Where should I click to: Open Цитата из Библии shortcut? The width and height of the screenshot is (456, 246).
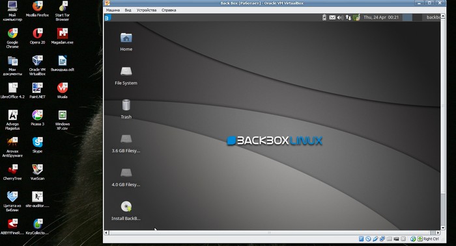point(12,202)
